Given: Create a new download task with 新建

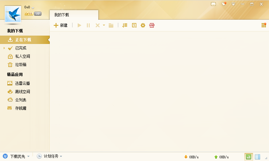Looking at the screenshot, I should pyautogui.click(x=60, y=26).
